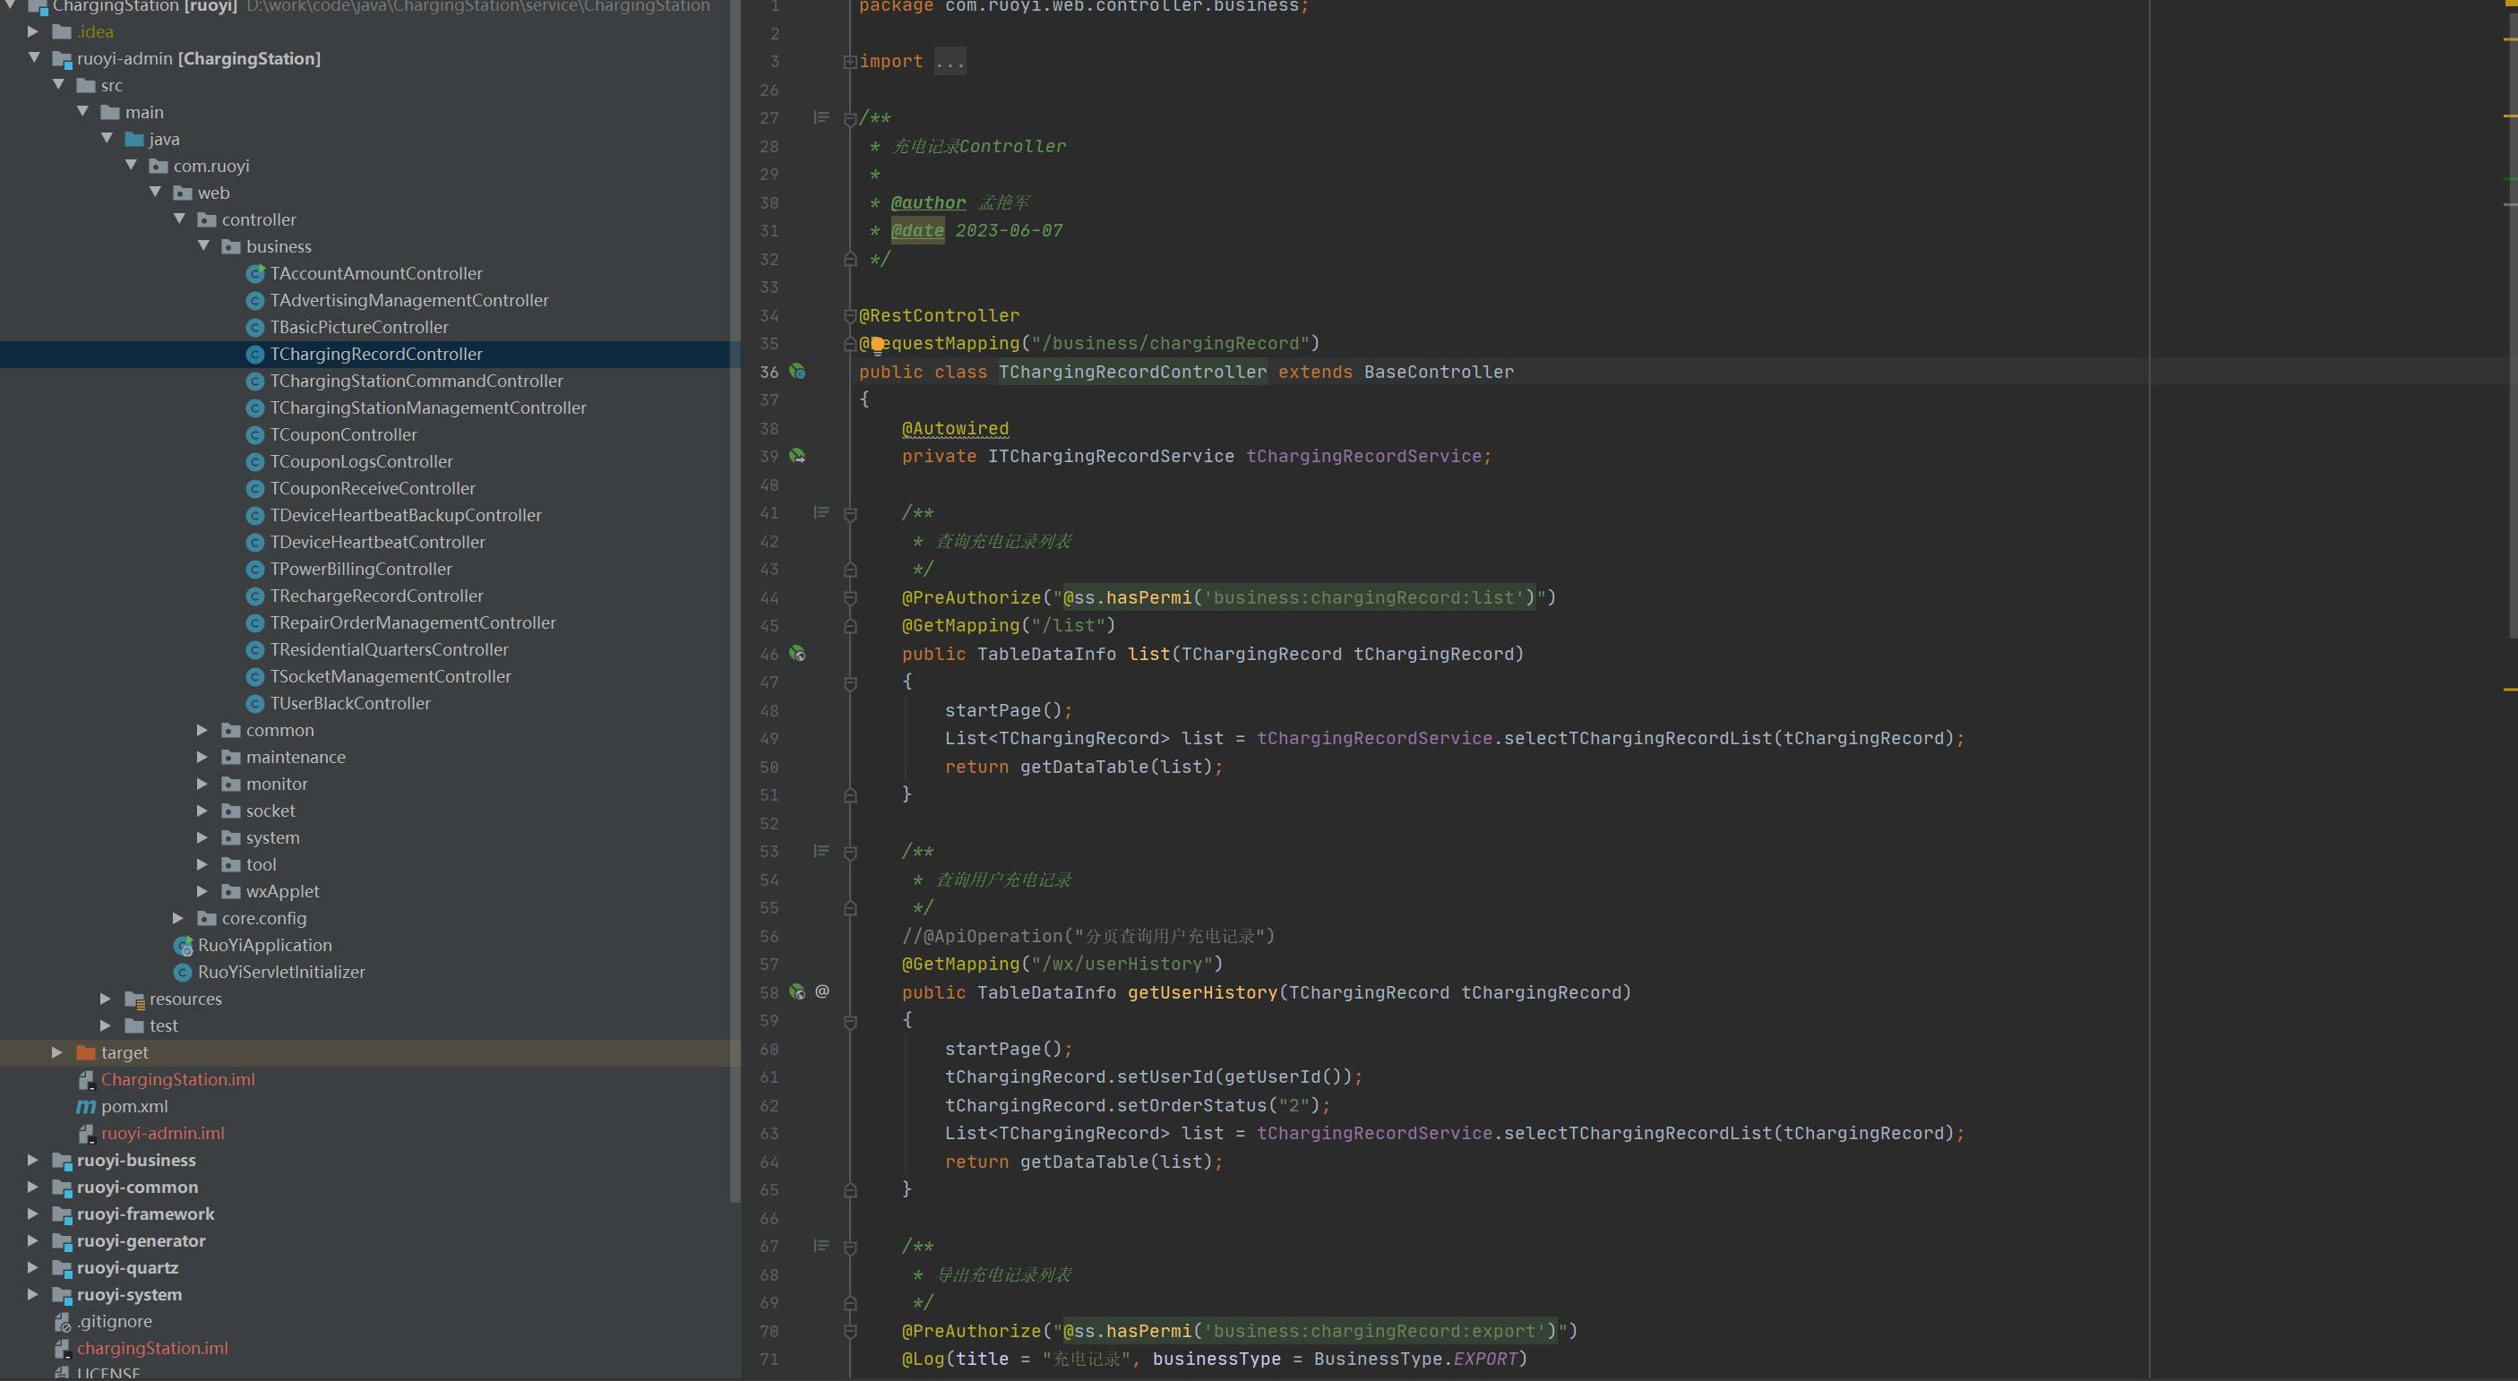Click the intention lightbulb on line 35
Image resolution: width=2518 pixels, height=1381 pixels.
878,343
